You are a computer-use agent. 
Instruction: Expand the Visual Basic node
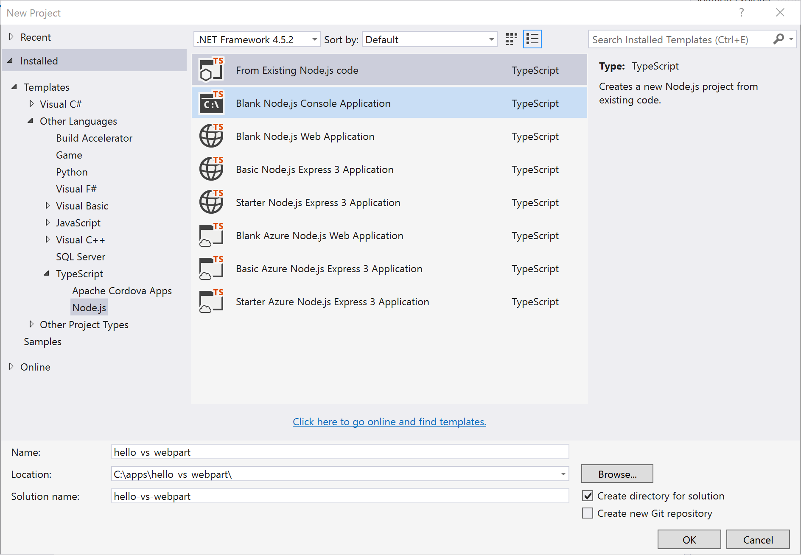tap(48, 206)
